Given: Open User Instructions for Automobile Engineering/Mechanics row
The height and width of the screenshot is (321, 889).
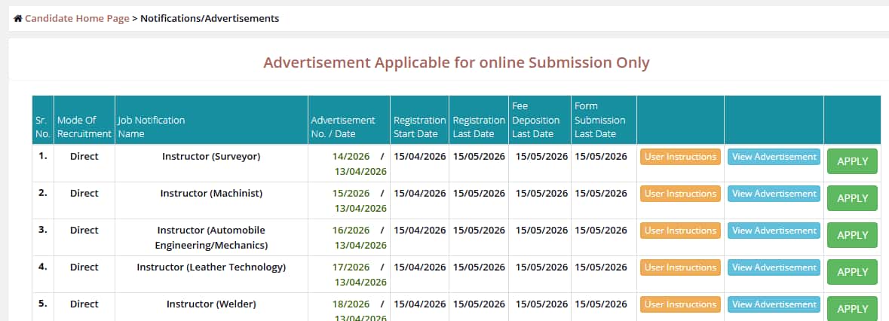Looking at the screenshot, I should pyautogui.click(x=680, y=231).
